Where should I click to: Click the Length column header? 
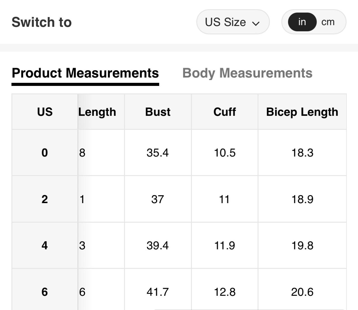pos(97,112)
